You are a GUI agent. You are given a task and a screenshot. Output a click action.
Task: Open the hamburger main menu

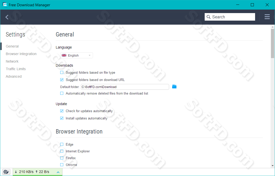[267, 17]
